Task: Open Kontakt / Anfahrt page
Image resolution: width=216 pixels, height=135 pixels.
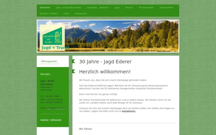Action: coord(49,14)
